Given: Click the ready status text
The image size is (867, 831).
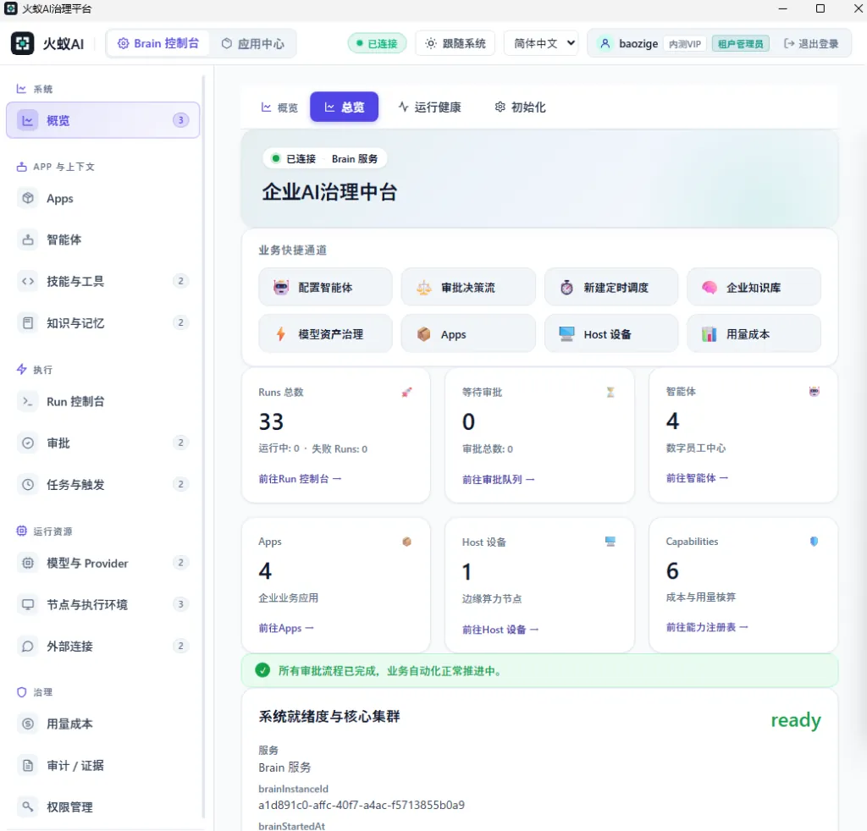Looking at the screenshot, I should click(x=796, y=720).
